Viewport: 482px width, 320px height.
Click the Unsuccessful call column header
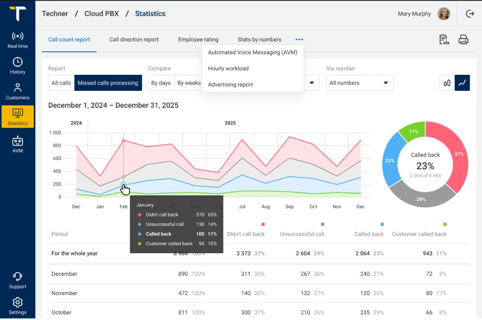point(302,234)
